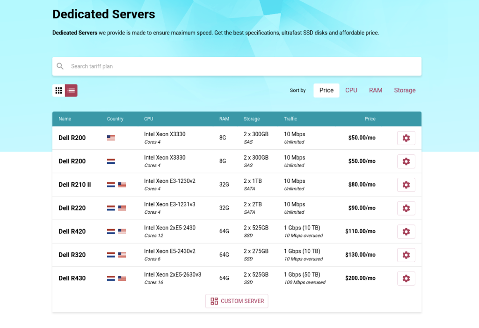Click the Country column header
This screenshot has width=479, height=328.
coord(115,119)
